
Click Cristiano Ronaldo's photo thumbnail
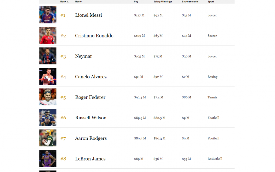(48, 35)
